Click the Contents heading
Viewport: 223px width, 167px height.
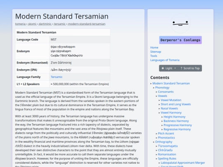(x=160, y=78)
